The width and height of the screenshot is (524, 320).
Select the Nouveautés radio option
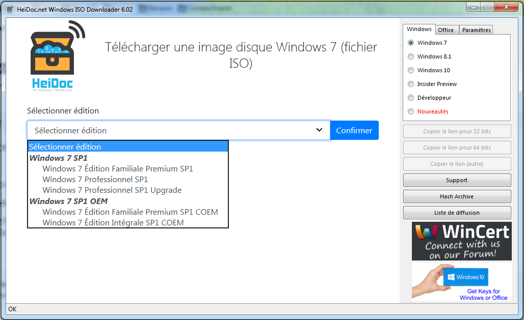(x=411, y=111)
